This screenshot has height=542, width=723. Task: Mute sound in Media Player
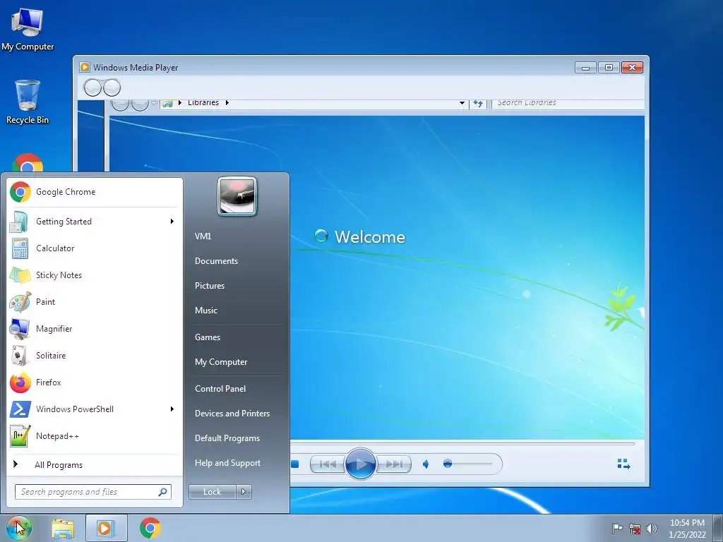(426, 464)
